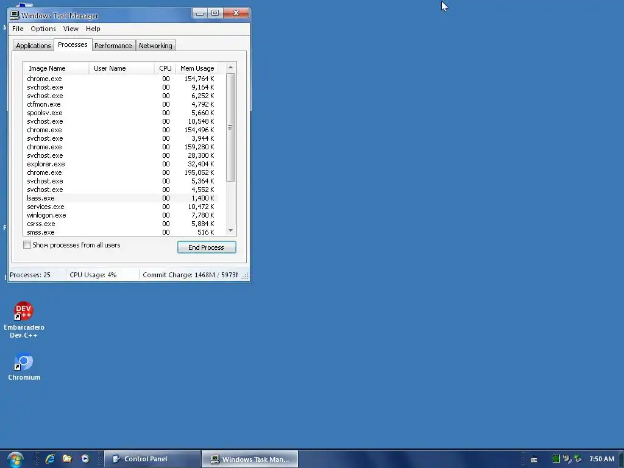
Task: Switch to the Applications tab
Action: (33, 45)
